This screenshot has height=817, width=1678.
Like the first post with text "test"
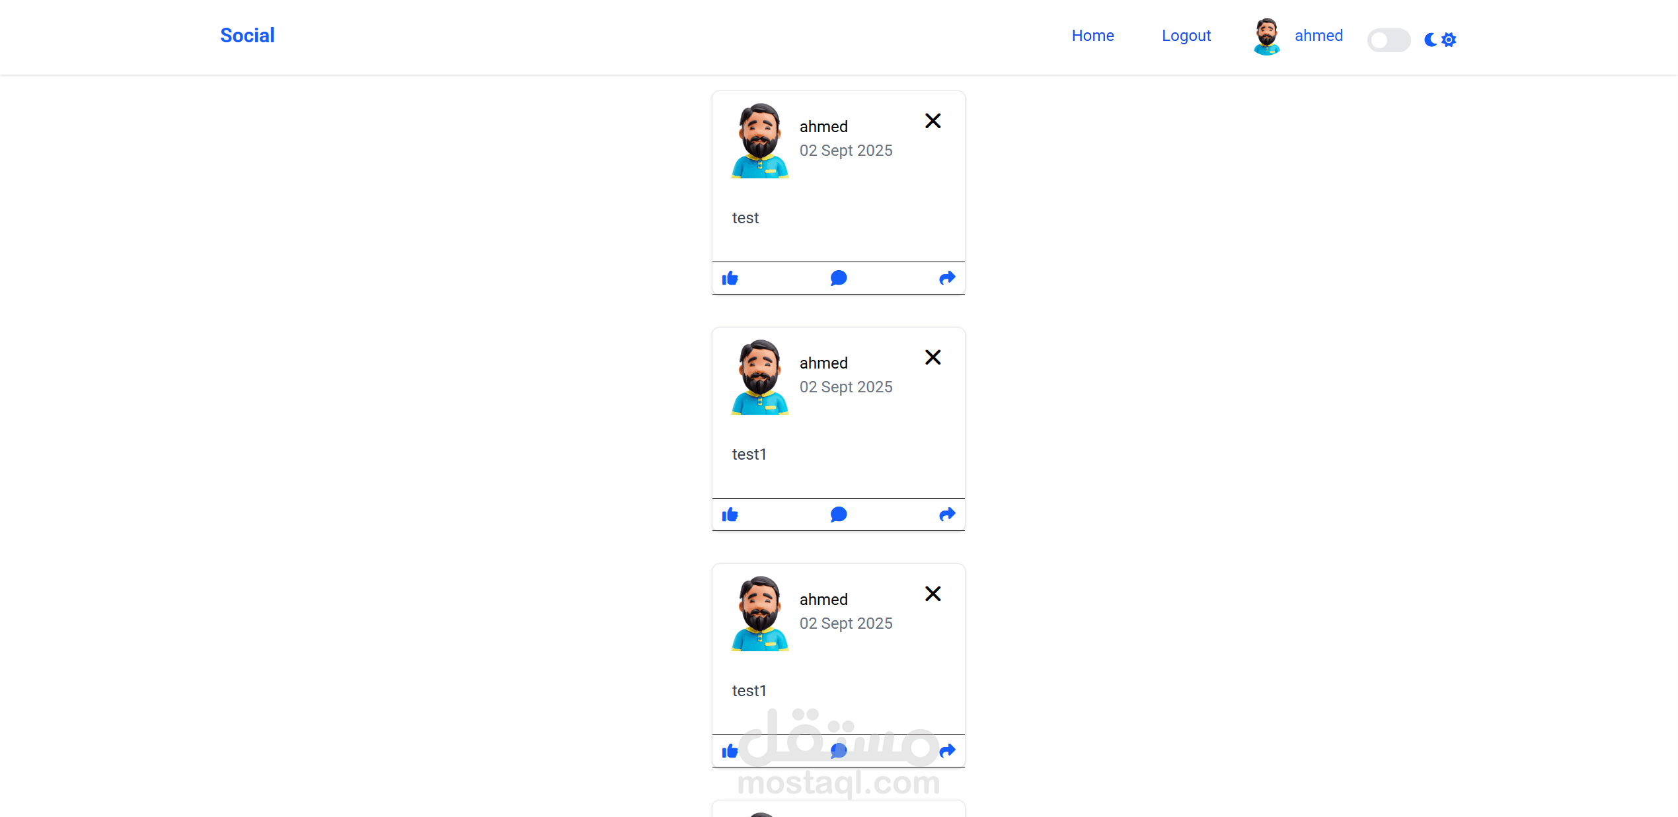(730, 278)
